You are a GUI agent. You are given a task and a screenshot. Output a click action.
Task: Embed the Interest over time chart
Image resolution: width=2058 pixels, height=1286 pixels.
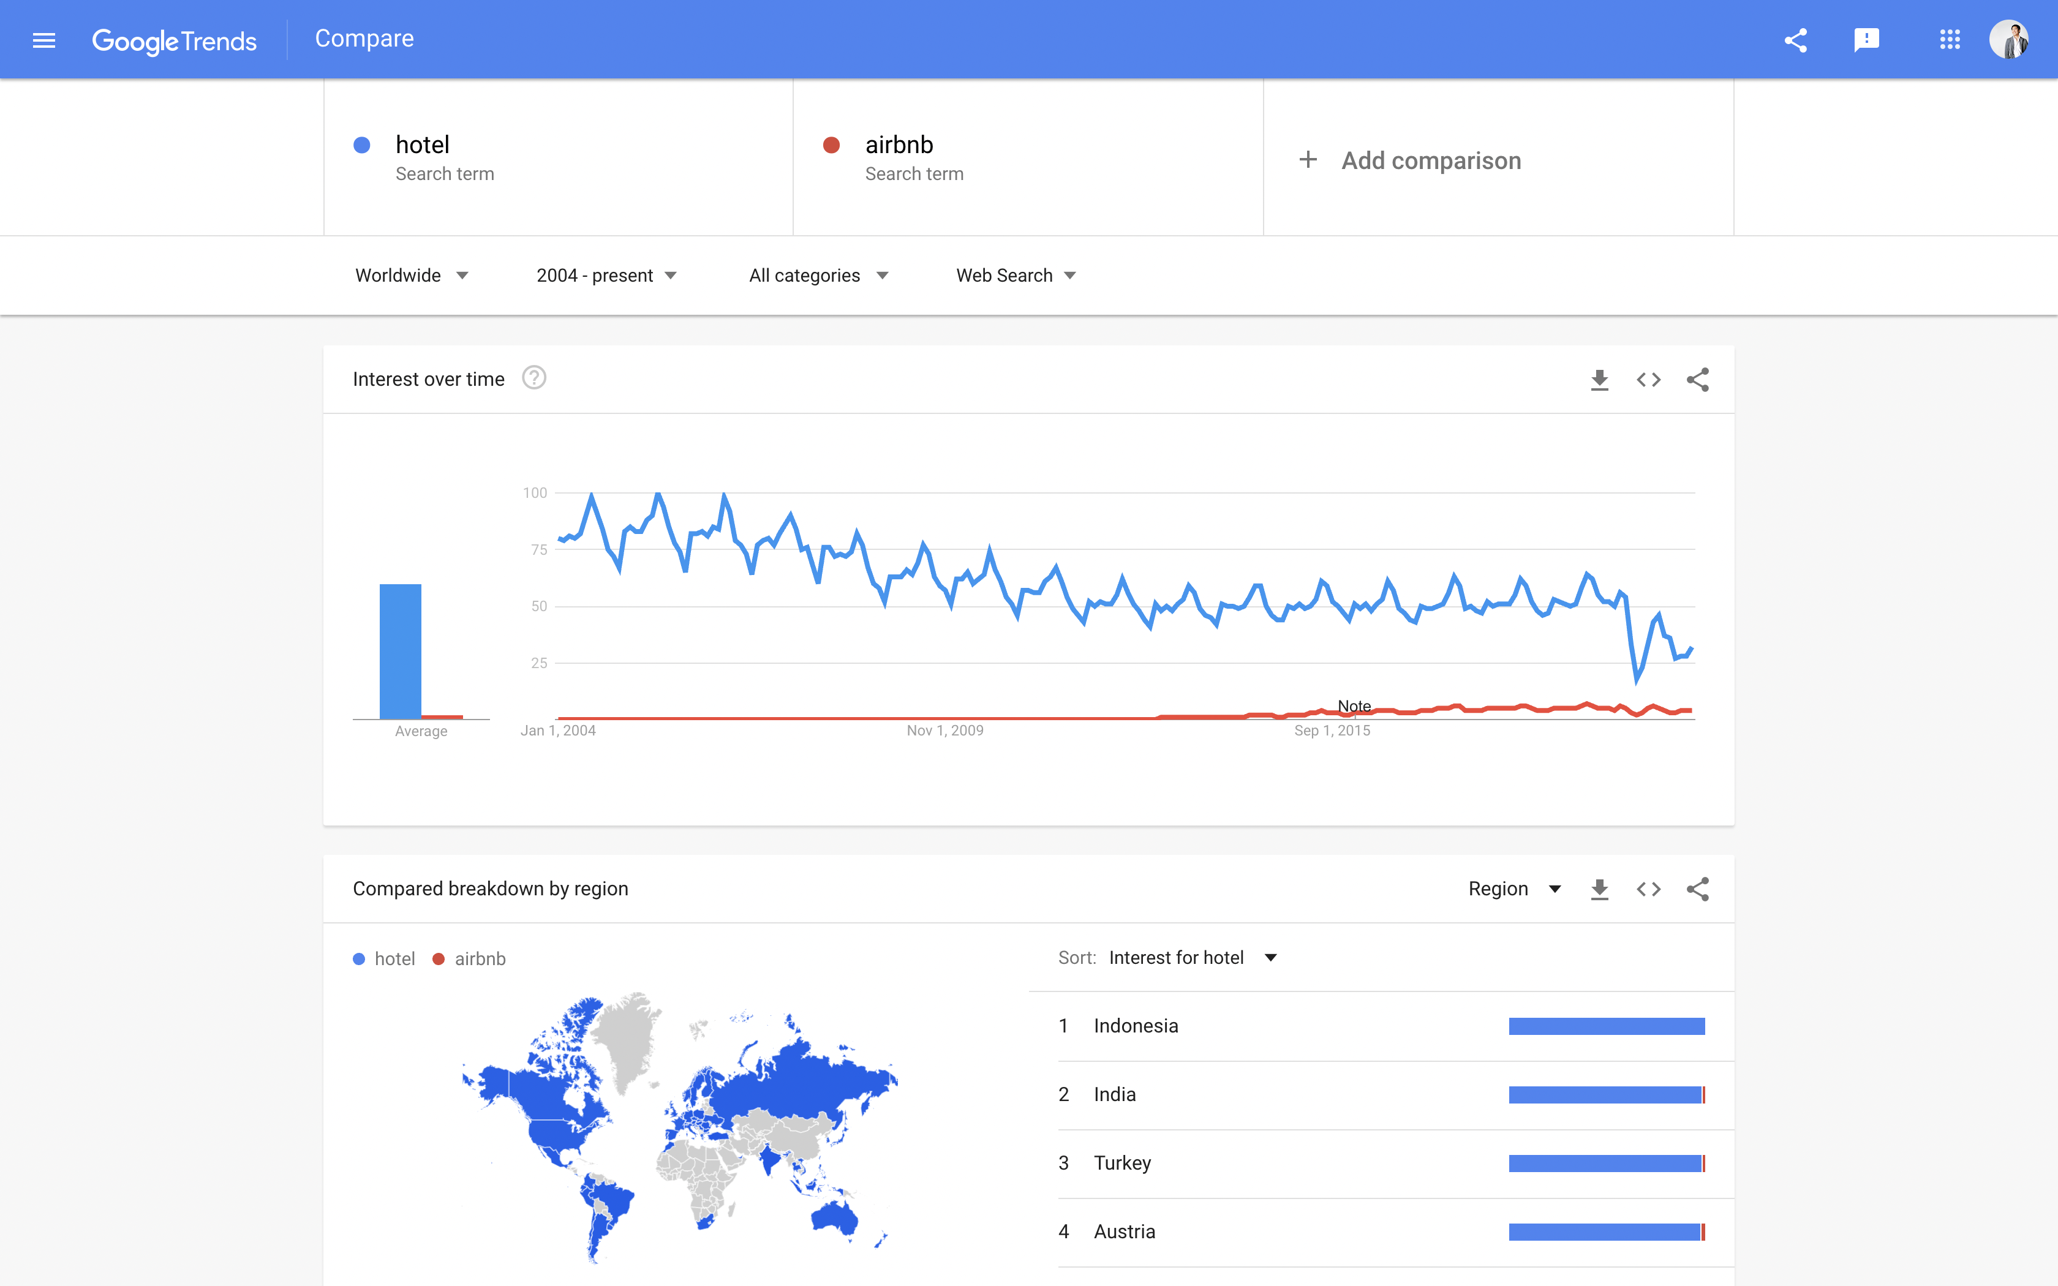coord(1649,379)
